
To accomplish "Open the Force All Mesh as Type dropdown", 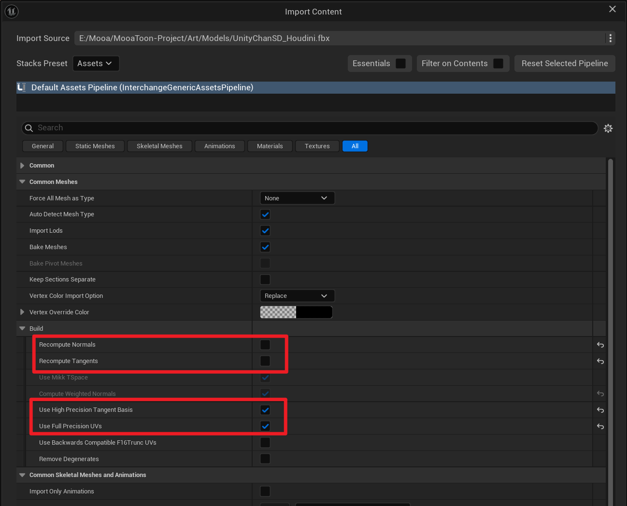I will coord(297,198).
